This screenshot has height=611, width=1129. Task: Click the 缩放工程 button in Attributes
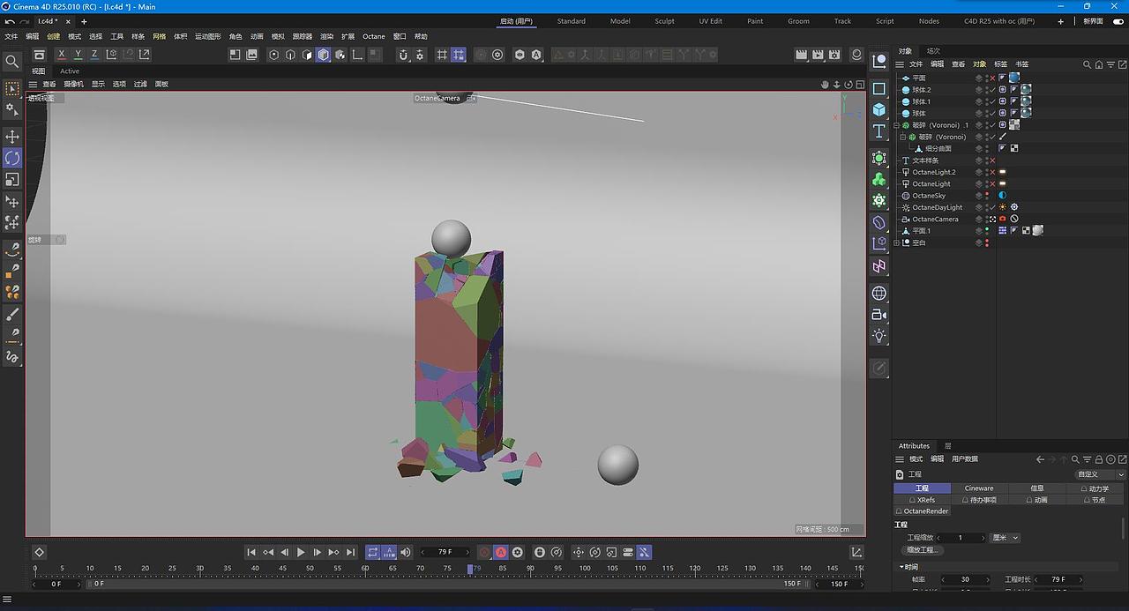923,549
